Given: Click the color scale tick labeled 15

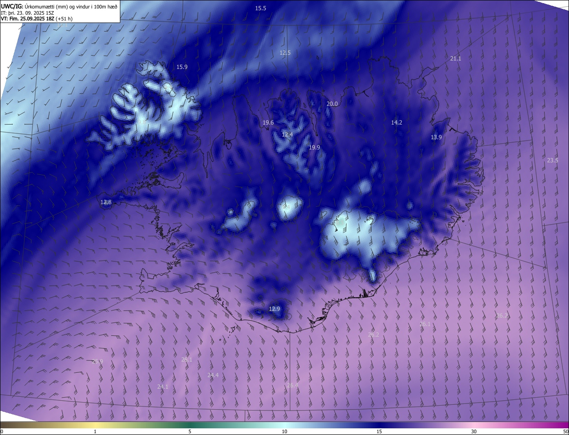Looking at the screenshot, I should coord(379,431).
